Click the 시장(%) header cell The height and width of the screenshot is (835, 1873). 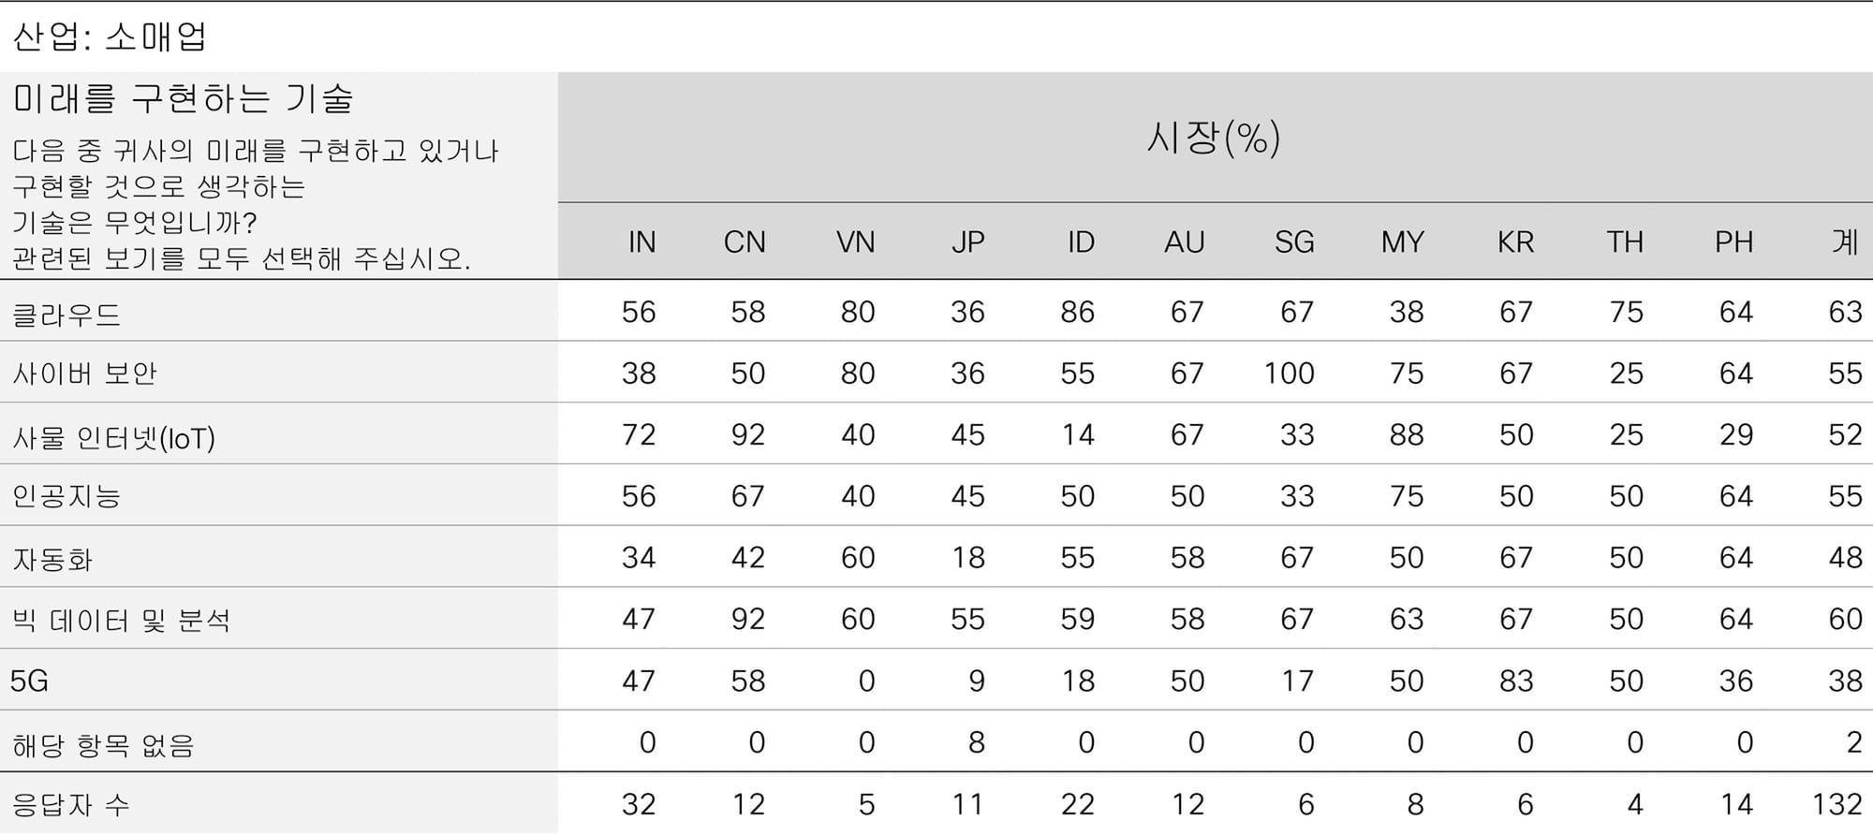click(1215, 138)
